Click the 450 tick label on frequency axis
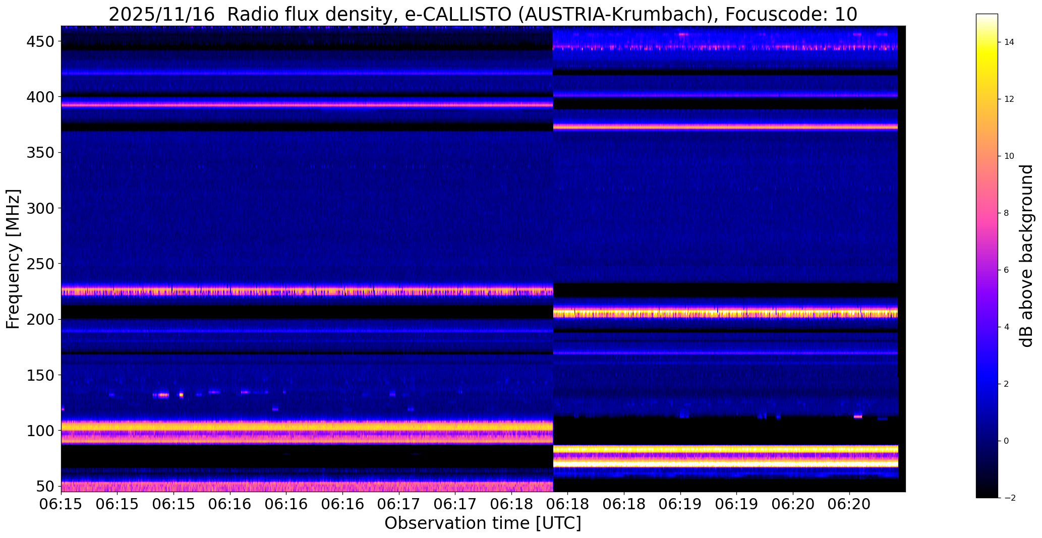The image size is (1042, 538). pos(40,42)
